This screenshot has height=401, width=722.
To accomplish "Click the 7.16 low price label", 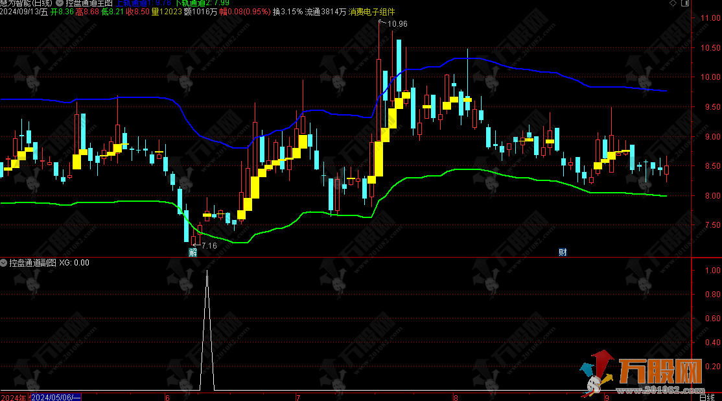I will (x=209, y=246).
